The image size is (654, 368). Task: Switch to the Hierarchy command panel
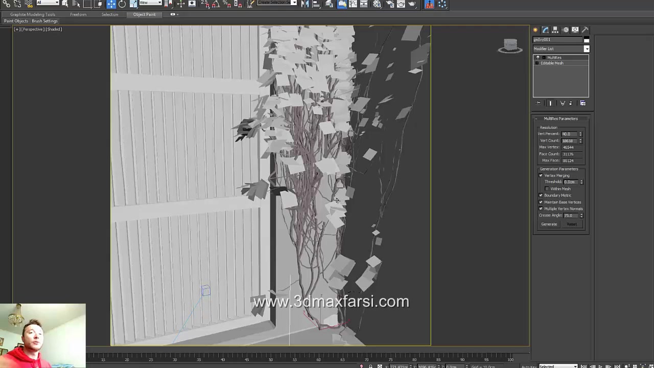[555, 30]
